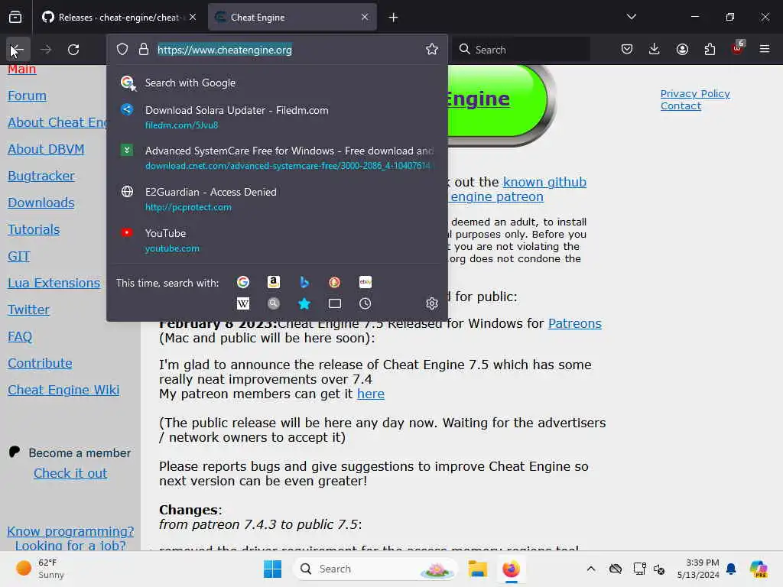783x587 pixels.
Task: Search open tabs with the tab icon
Action: coord(335,303)
